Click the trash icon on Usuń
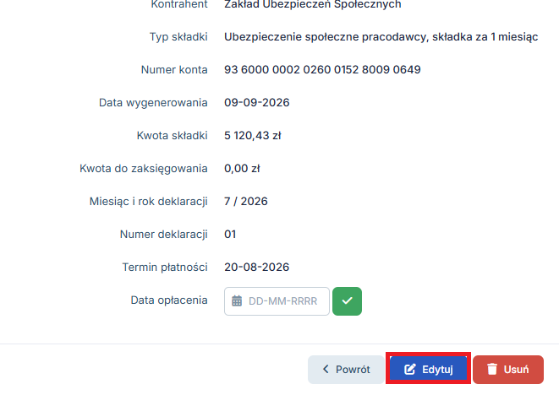This screenshot has width=559, height=395. pos(492,370)
